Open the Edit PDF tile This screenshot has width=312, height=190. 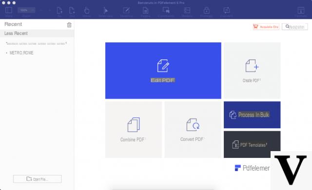(163, 70)
